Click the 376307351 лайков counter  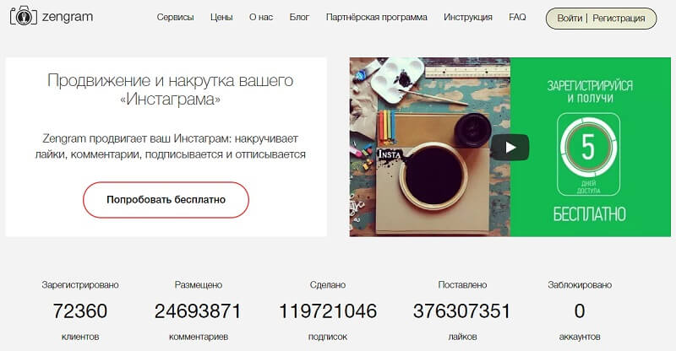click(462, 310)
